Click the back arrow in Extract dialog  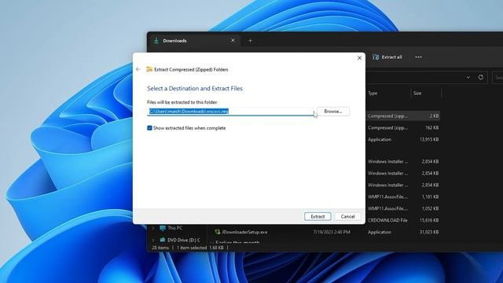pyautogui.click(x=138, y=69)
